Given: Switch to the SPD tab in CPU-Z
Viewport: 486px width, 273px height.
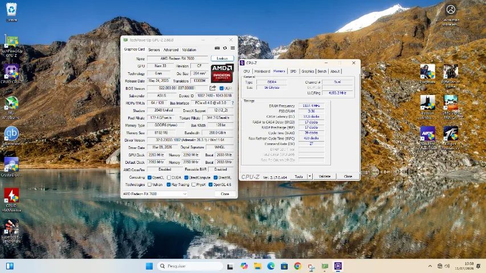Looking at the screenshot, I should click(293, 71).
